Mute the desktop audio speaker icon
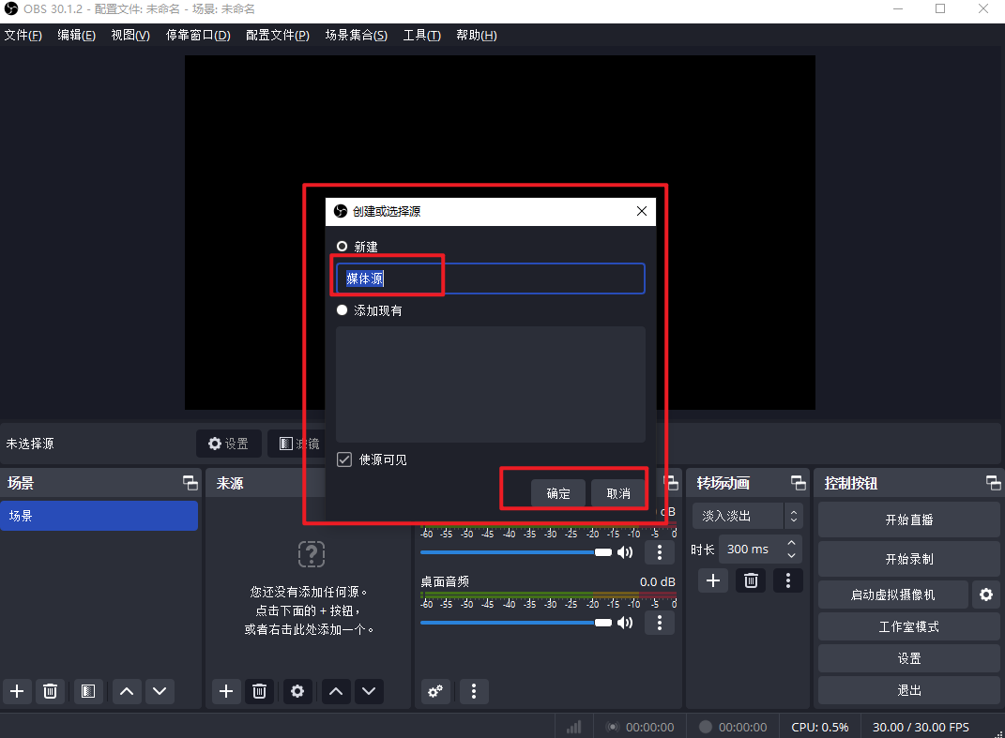Viewport: 1005px width, 738px height. 625,623
